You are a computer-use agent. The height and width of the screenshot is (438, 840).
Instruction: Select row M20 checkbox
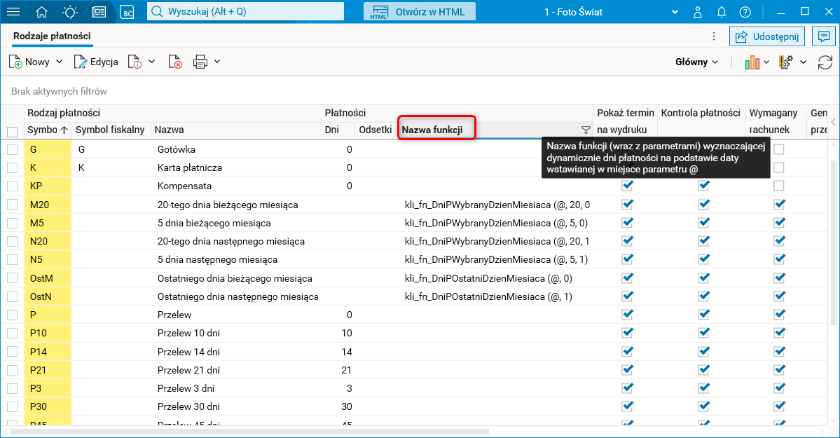[13, 205]
